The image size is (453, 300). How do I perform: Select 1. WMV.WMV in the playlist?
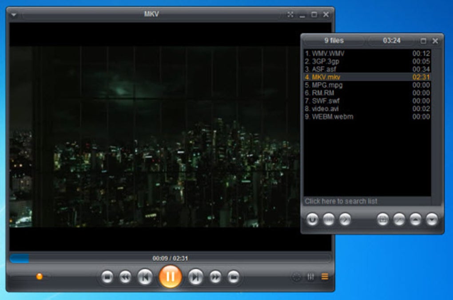367,53
